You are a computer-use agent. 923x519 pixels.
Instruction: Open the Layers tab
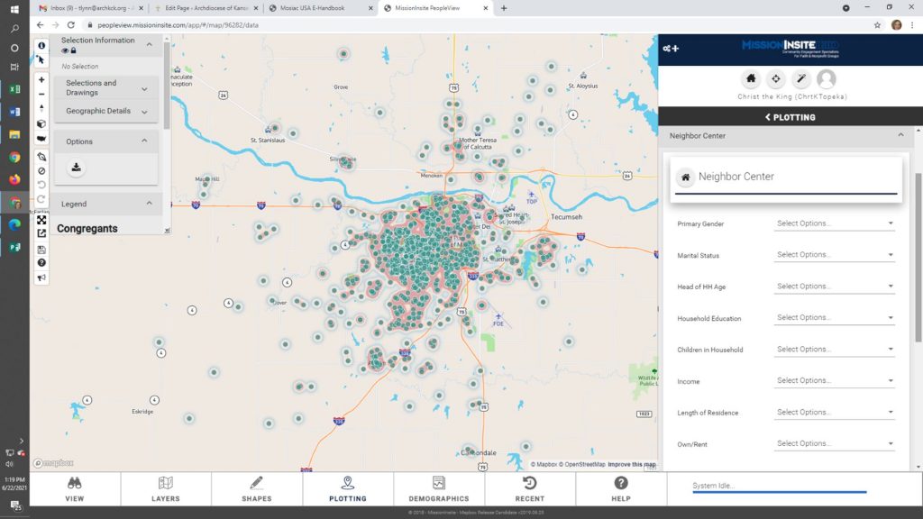pos(166,489)
